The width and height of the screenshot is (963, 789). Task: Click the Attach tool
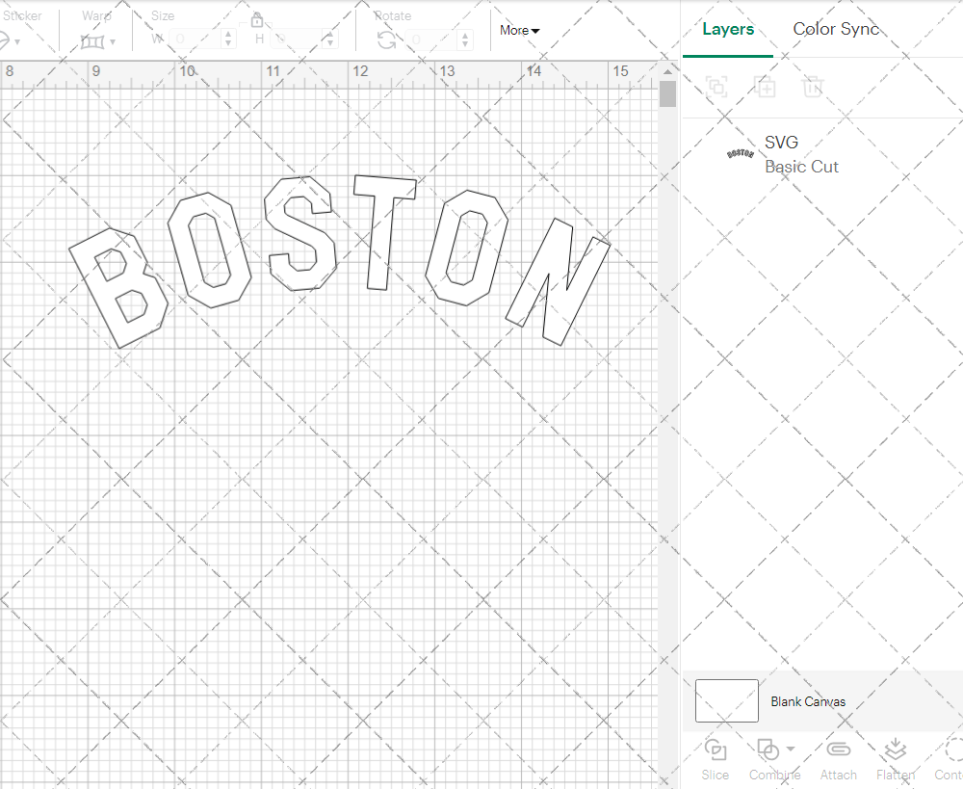point(838,760)
